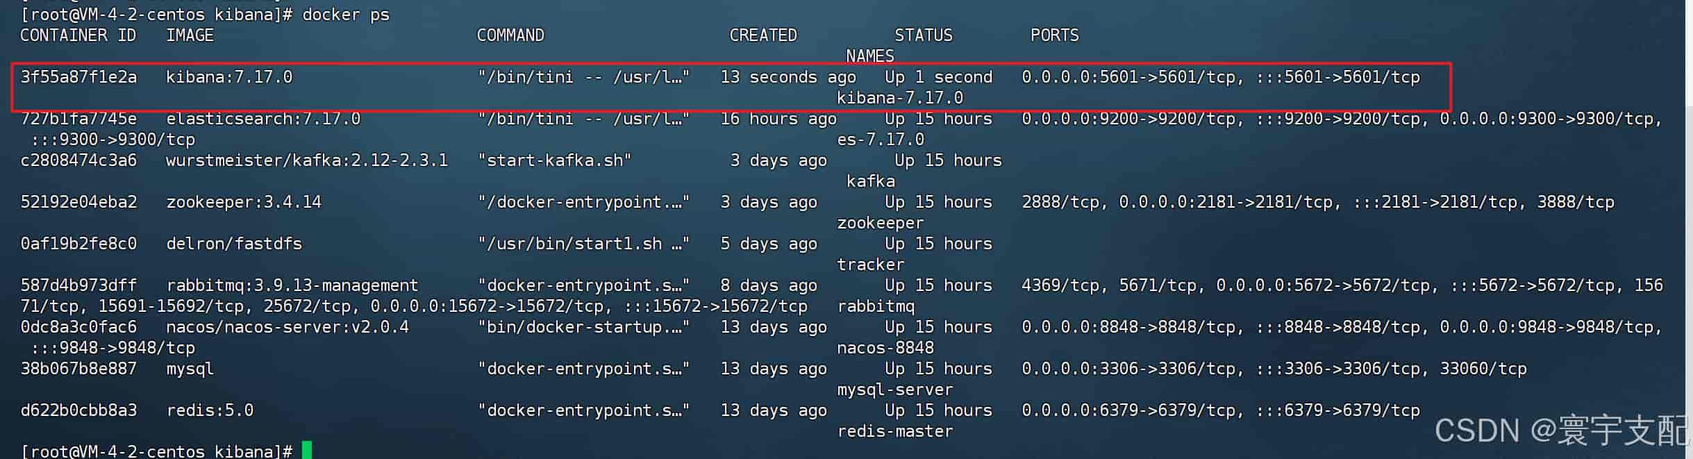Select container ID 3f55a87f1e2a
Viewport: 1693px width, 459px height.
(78, 77)
